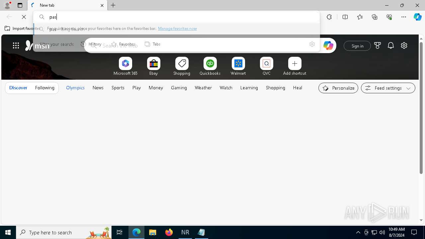Open the Action Center notifications
The image size is (425, 239).
pyautogui.click(x=414, y=232)
